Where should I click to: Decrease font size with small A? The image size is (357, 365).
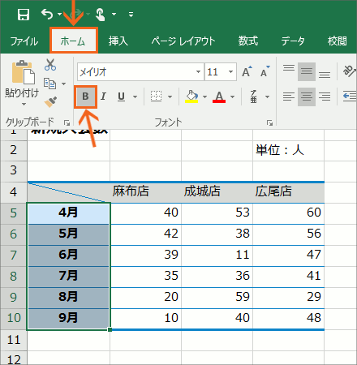point(265,71)
